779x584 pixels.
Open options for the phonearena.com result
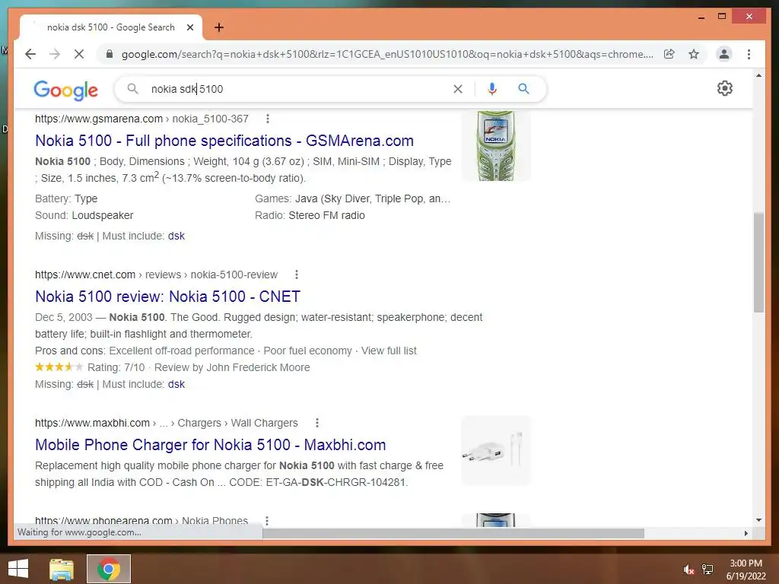267,520
